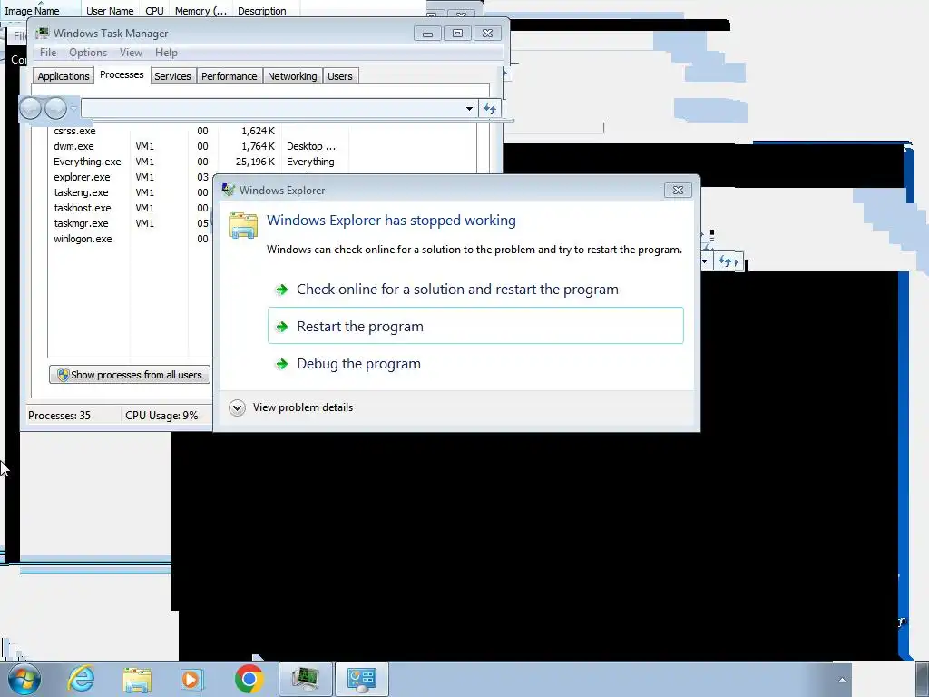Select the dwm.exe process row

pos(262,146)
